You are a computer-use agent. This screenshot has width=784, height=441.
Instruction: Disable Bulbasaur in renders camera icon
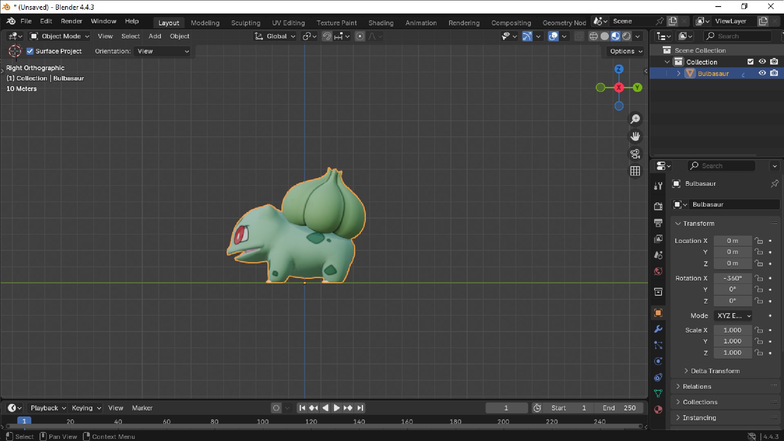tap(774, 73)
